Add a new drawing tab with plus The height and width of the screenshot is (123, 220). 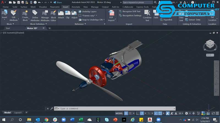(x=50, y=28)
